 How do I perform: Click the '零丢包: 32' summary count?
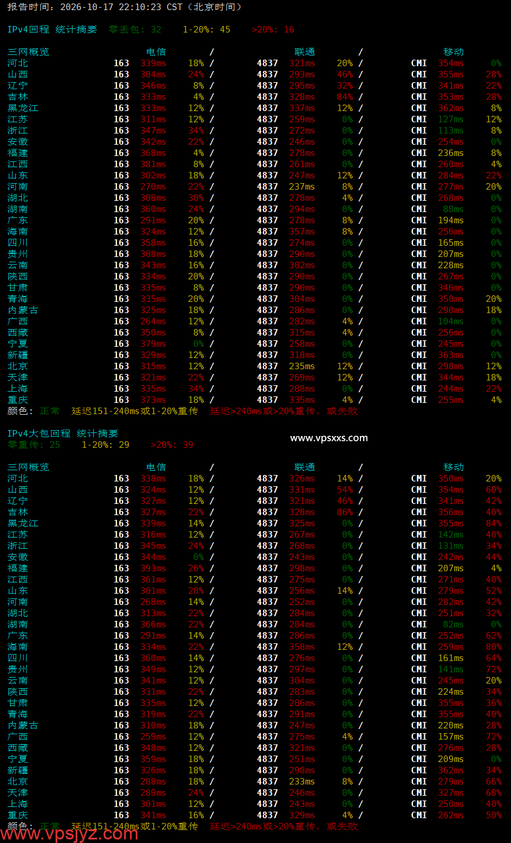[x=135, y=30]
